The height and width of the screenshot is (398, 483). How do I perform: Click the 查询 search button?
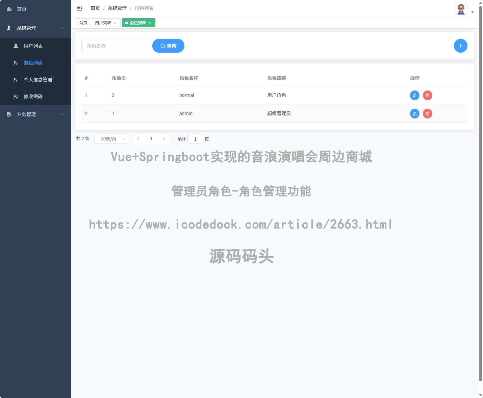(168, 46)
